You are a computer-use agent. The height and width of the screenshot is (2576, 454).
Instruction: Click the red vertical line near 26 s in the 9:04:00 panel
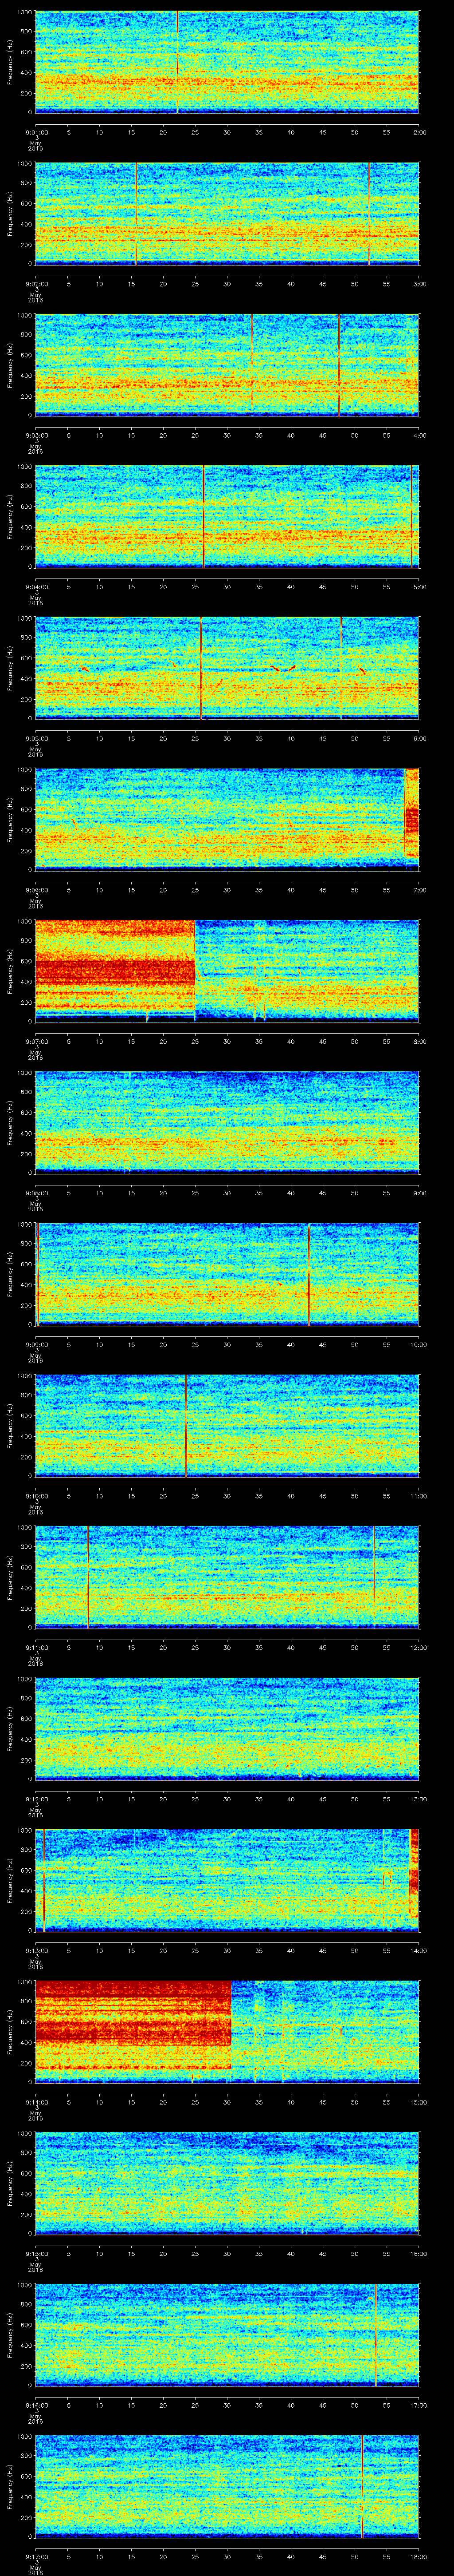204,516
